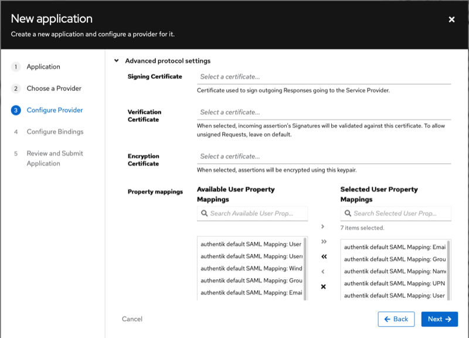Select available mapping ending in 'User'
This screenshot has height=338, width=469.
coord(251,244)
